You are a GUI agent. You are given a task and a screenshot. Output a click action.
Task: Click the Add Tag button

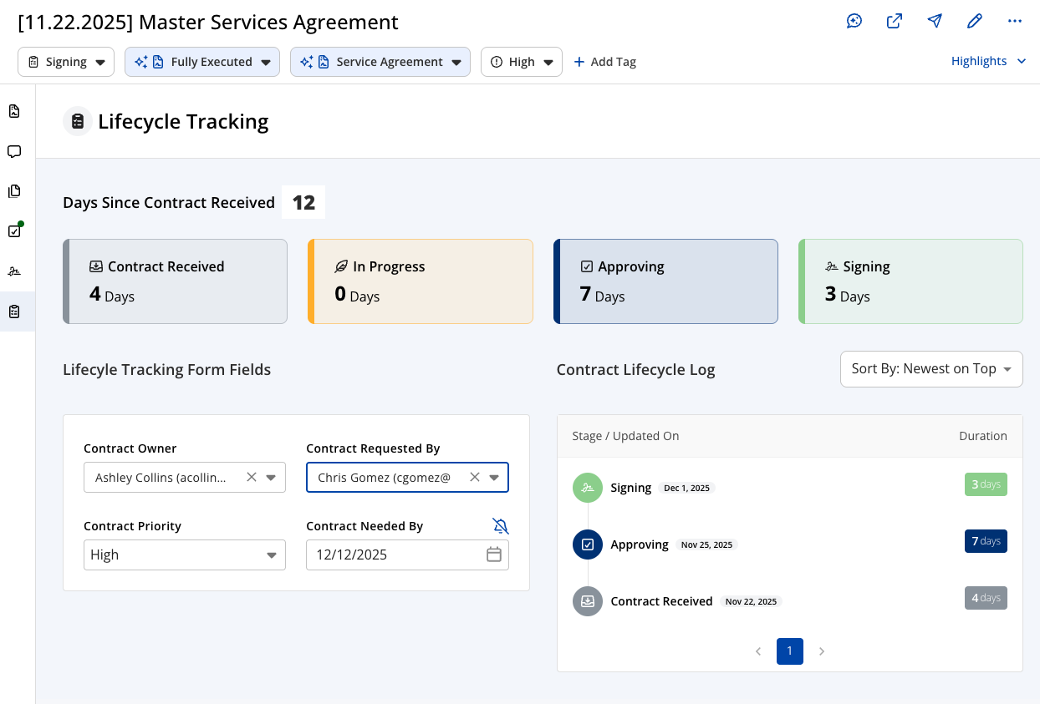604,61
